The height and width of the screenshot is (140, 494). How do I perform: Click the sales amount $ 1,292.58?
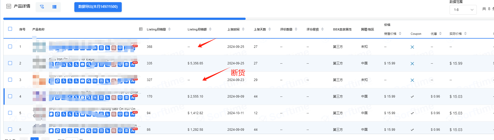[195, 130]
